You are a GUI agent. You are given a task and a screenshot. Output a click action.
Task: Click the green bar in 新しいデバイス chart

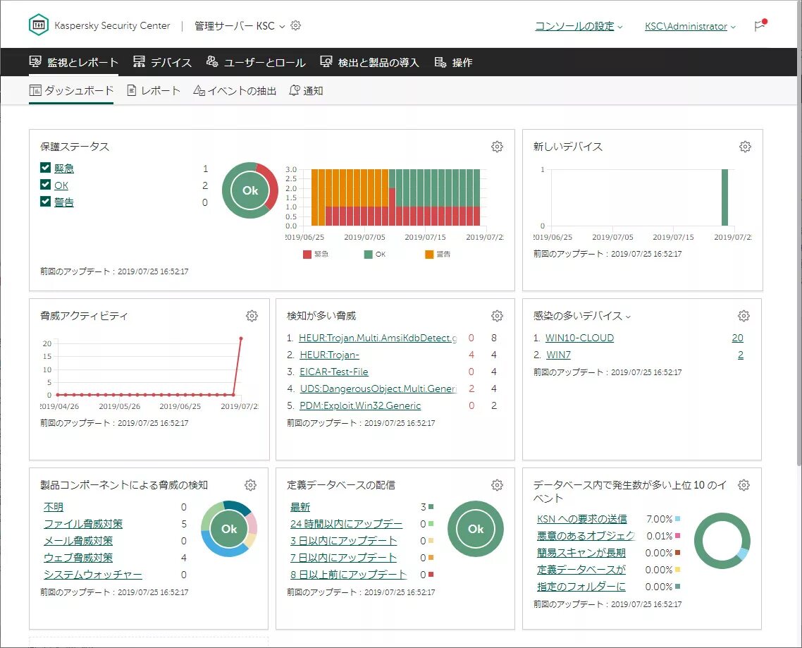tap(724, 197)
